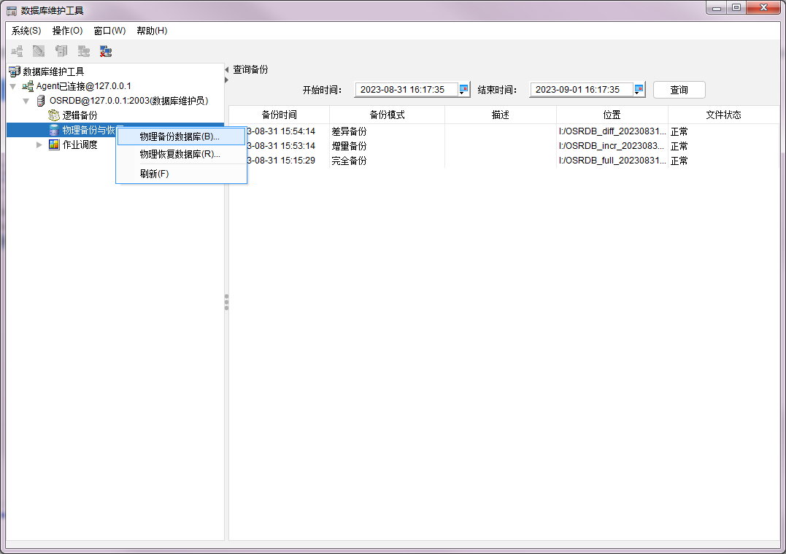Choose 物理备份数据库(B) from context menu
The height and width of the screenshot is (554, 786).
(180, 136)
